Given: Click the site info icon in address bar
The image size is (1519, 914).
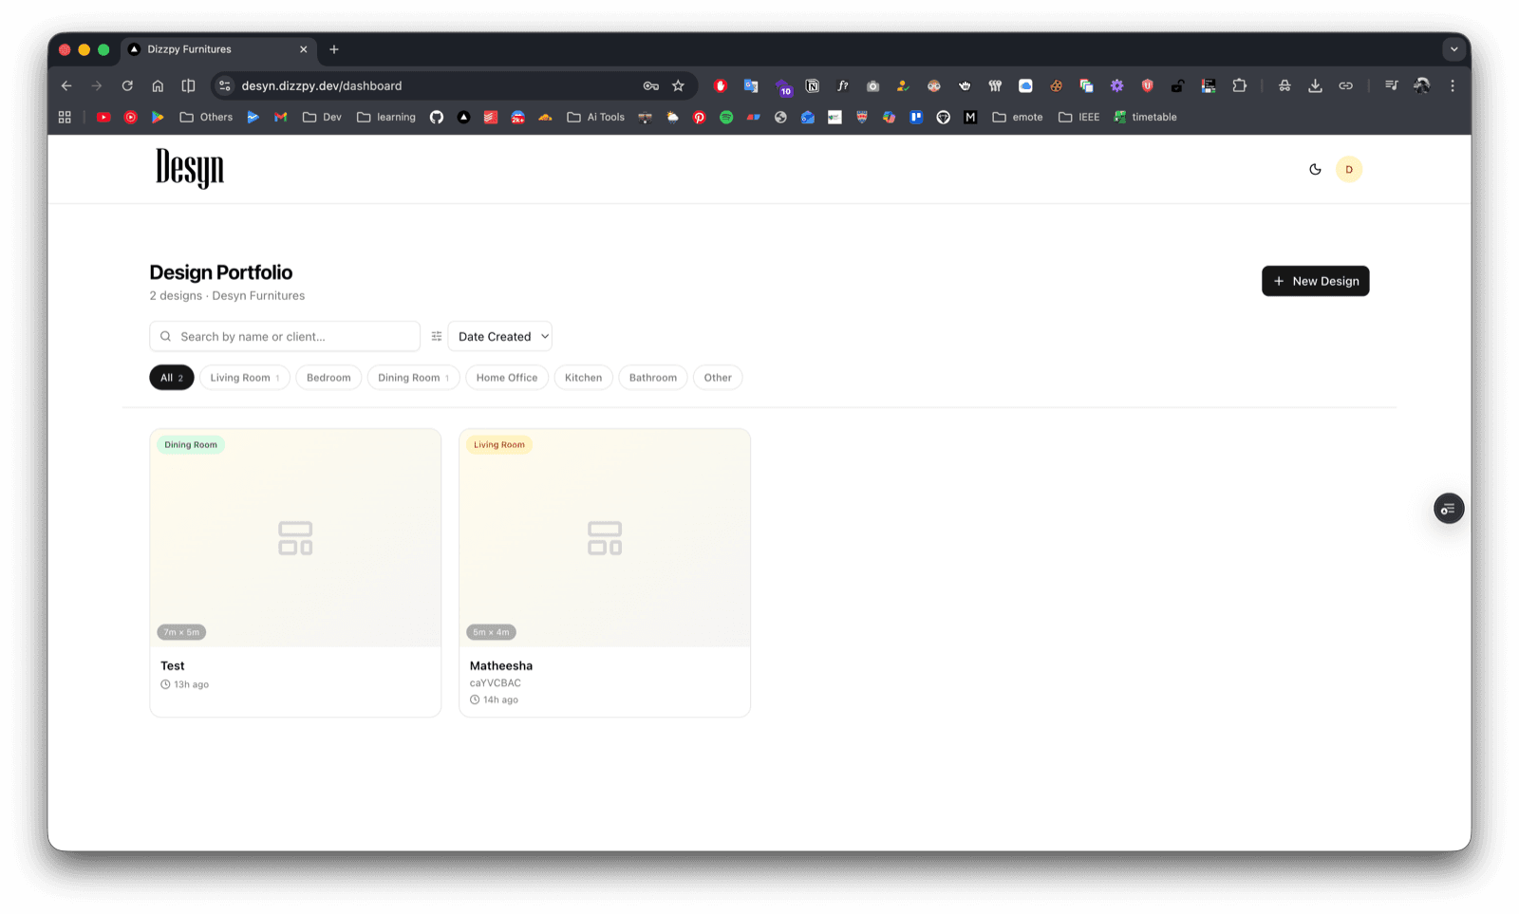Looking at the screenshot, I should [225, 85].
